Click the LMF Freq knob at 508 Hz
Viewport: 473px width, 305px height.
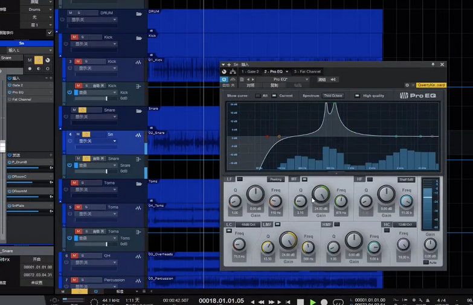pos(308,248)
